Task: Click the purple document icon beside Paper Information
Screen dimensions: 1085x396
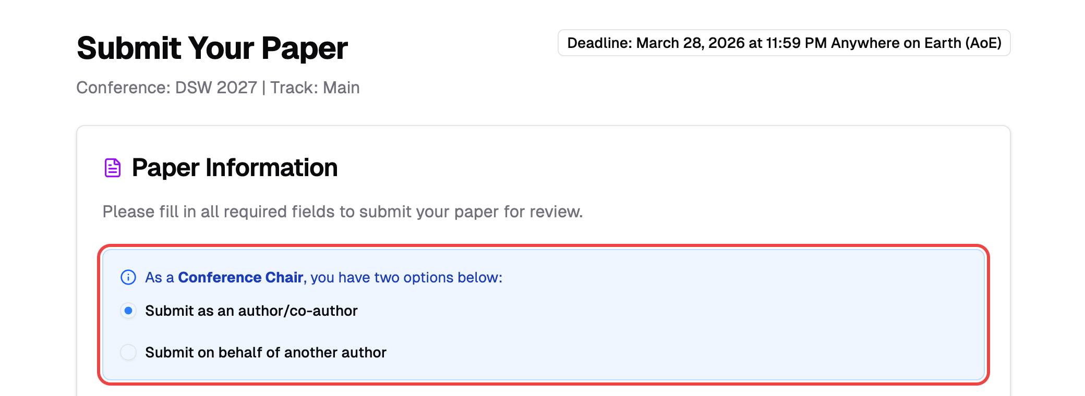Action: pyautogui.click(x=113, y=168)
